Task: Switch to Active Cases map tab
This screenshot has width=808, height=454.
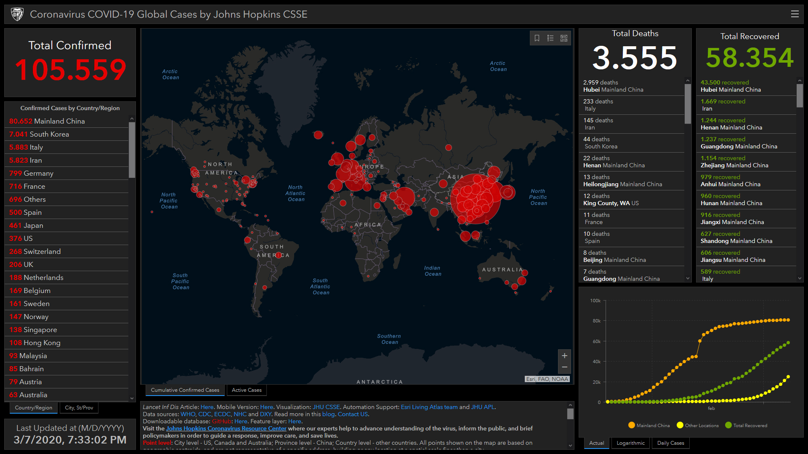Action: point(247,390)
